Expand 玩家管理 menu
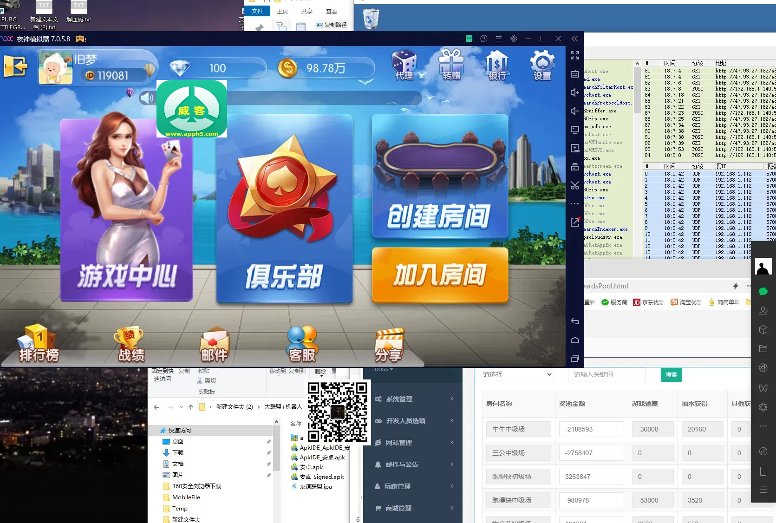Viewport: 776px width, 523px height. click(414, 486)
